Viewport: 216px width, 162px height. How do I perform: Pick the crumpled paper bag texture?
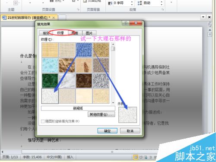coord(67,65)
